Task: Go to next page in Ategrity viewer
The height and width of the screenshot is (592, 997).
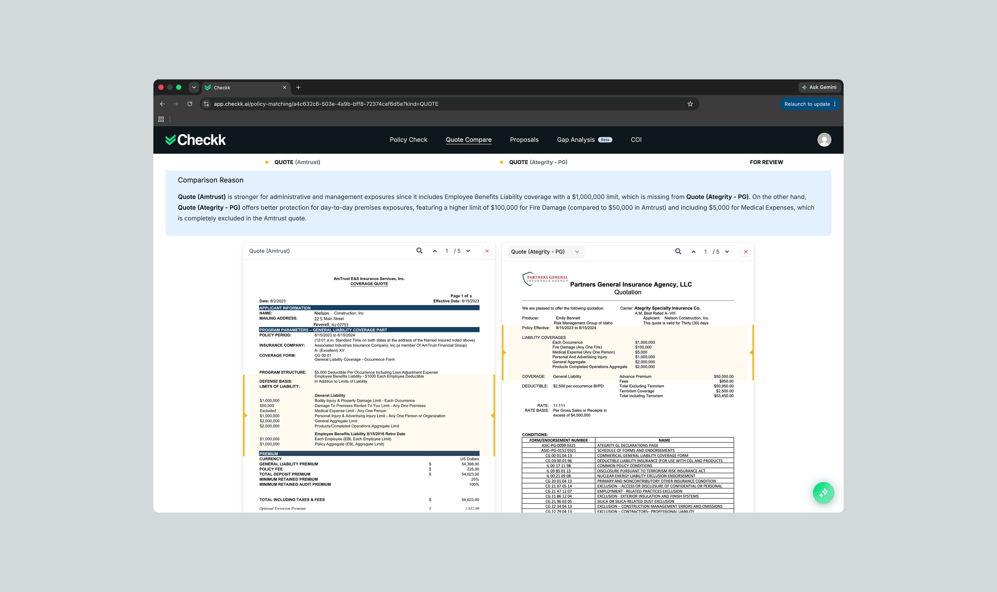Action: pos(727,252)
